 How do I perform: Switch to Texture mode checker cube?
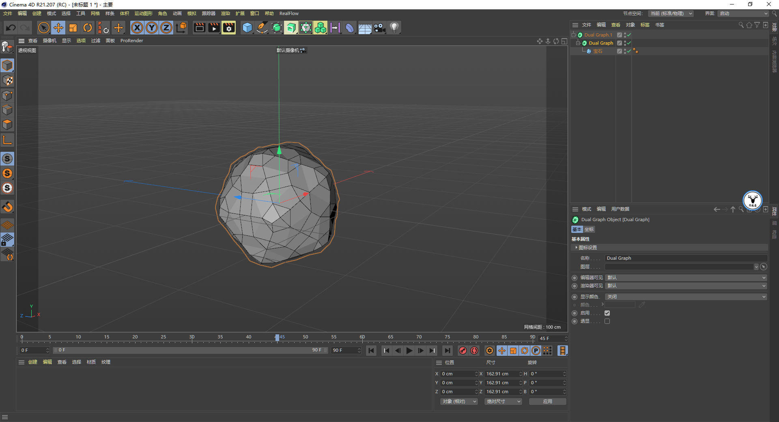coord(7,80)
